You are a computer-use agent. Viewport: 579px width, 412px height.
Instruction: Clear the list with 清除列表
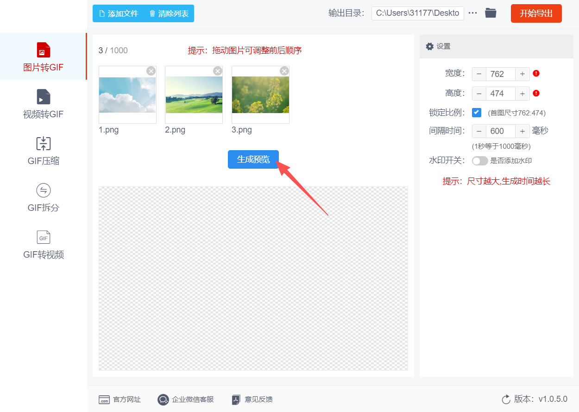pyautogui.click(x=169, y=13)
